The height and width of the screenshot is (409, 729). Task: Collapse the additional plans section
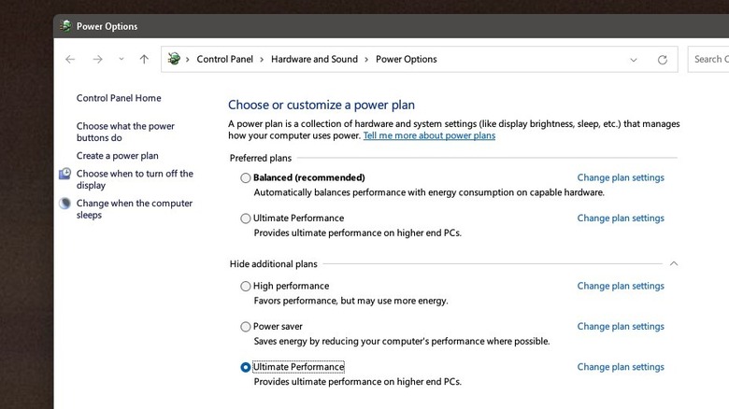673,264
